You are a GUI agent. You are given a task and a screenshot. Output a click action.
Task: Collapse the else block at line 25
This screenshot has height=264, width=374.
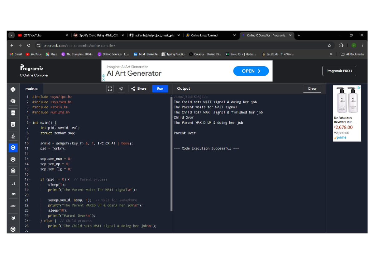point(30,221)
